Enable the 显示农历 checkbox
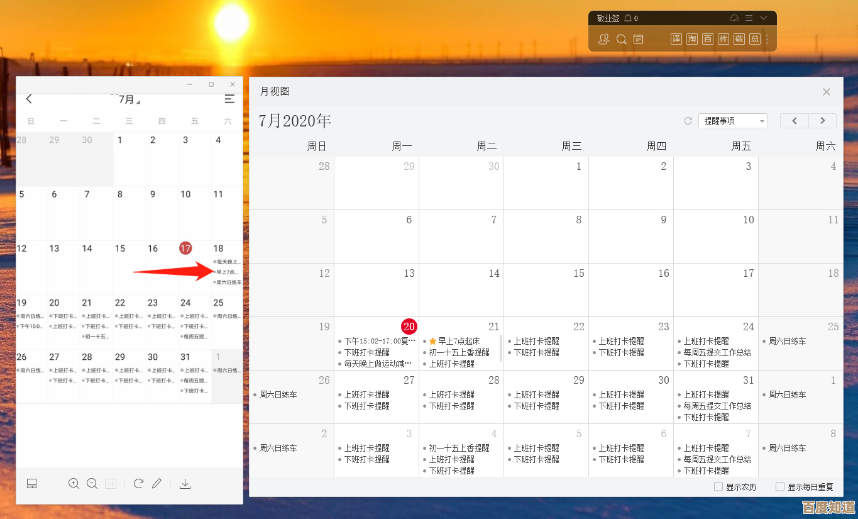858x519 pixels. coord(718,486)
